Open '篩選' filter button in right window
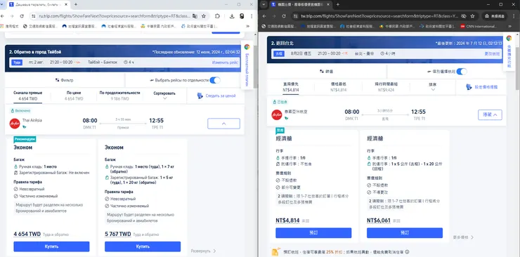 327,71
